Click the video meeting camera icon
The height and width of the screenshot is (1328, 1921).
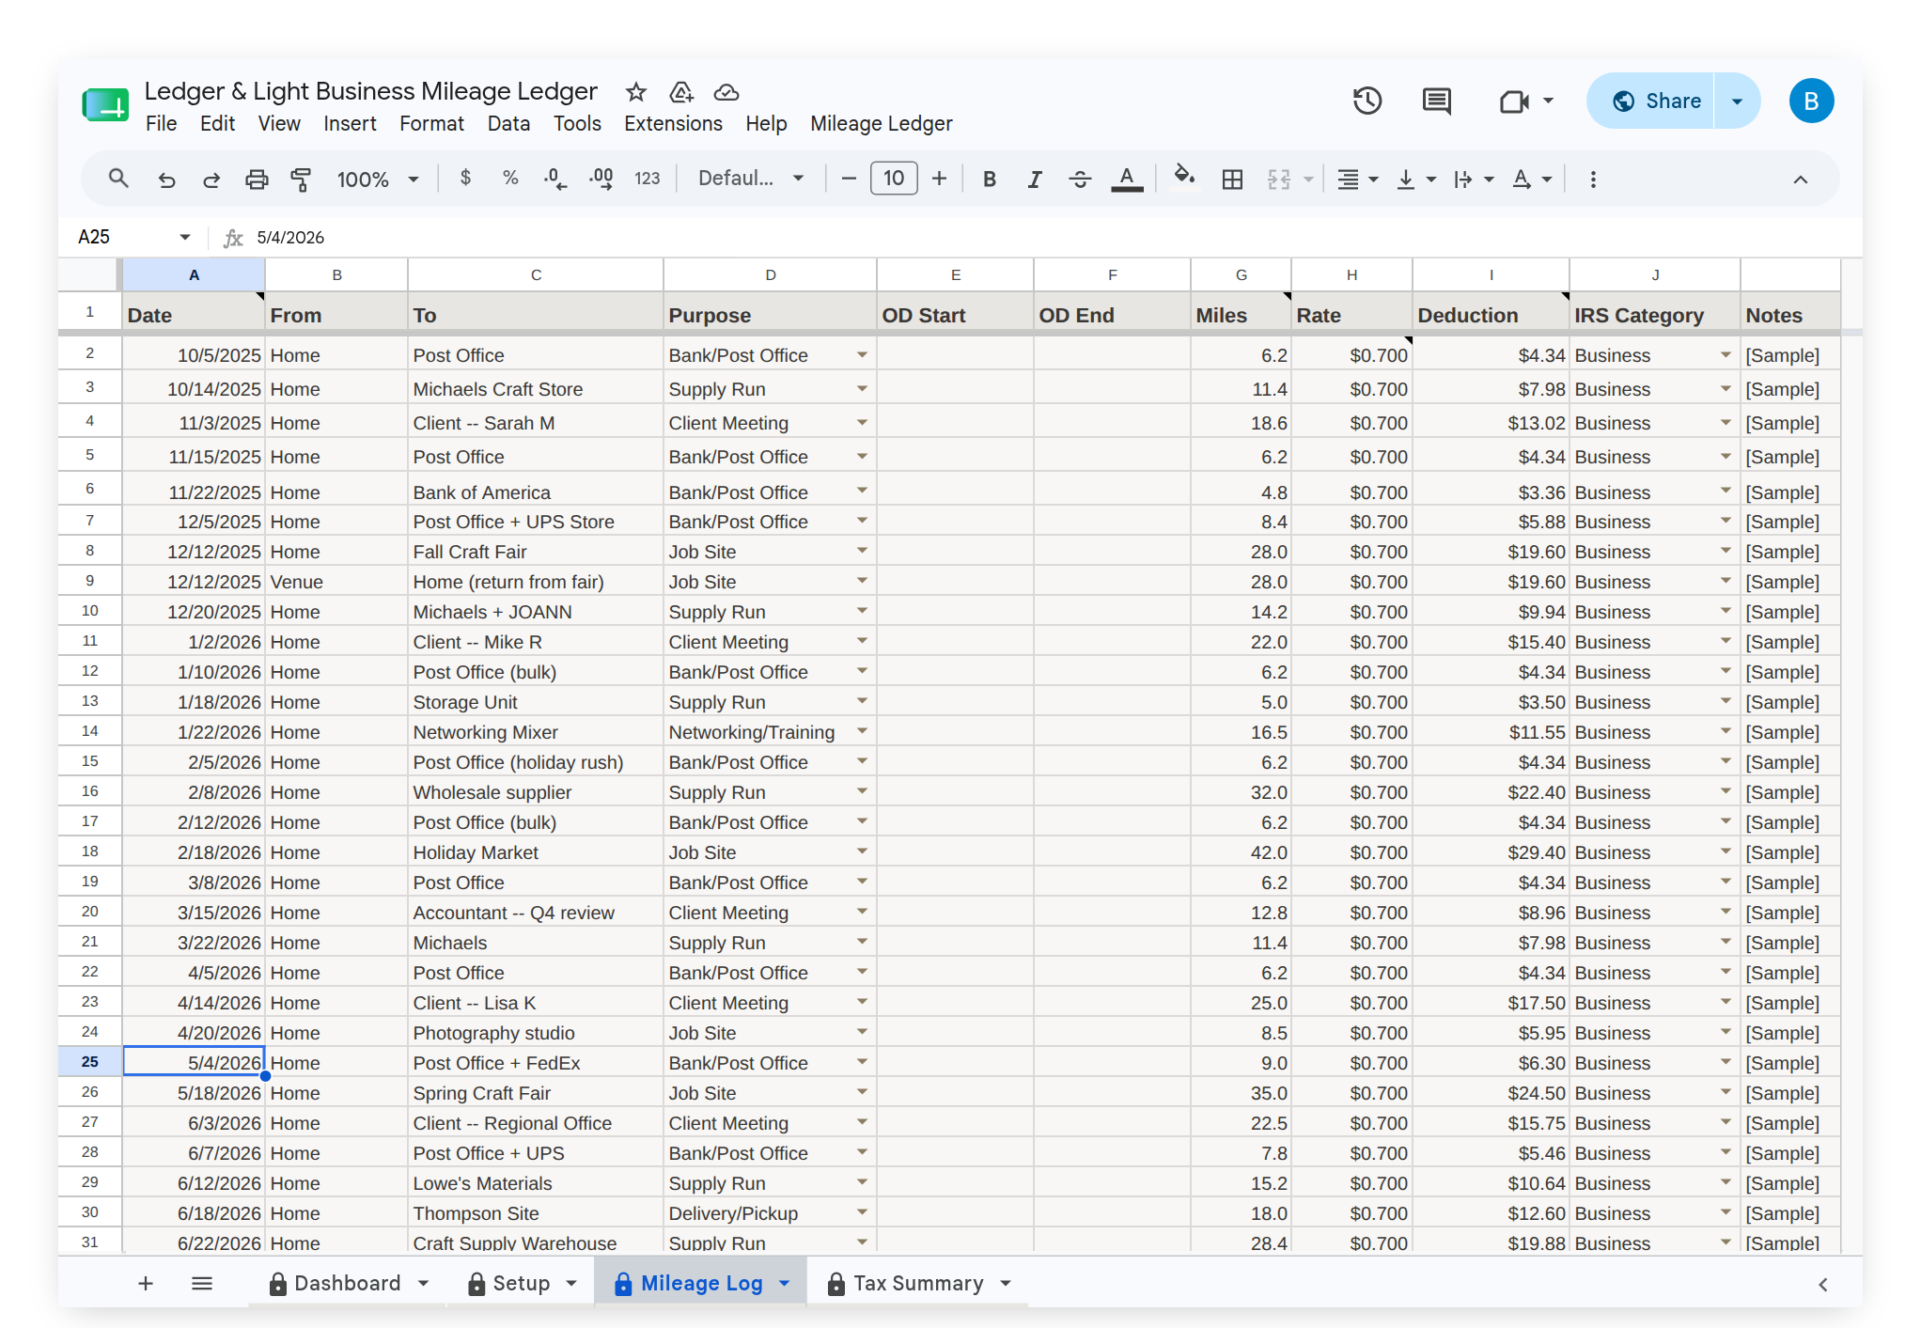tap(1514, 101)
